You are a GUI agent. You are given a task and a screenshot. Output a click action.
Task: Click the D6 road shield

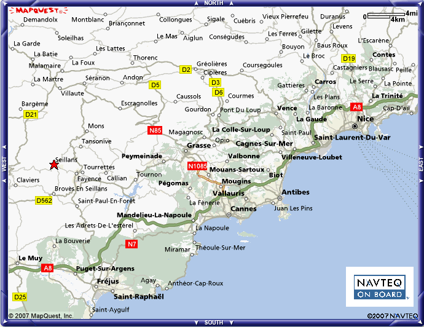coord(218,92)
